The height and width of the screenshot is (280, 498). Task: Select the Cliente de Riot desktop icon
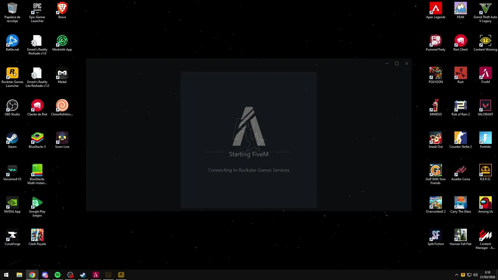click(x=37, y=108)
